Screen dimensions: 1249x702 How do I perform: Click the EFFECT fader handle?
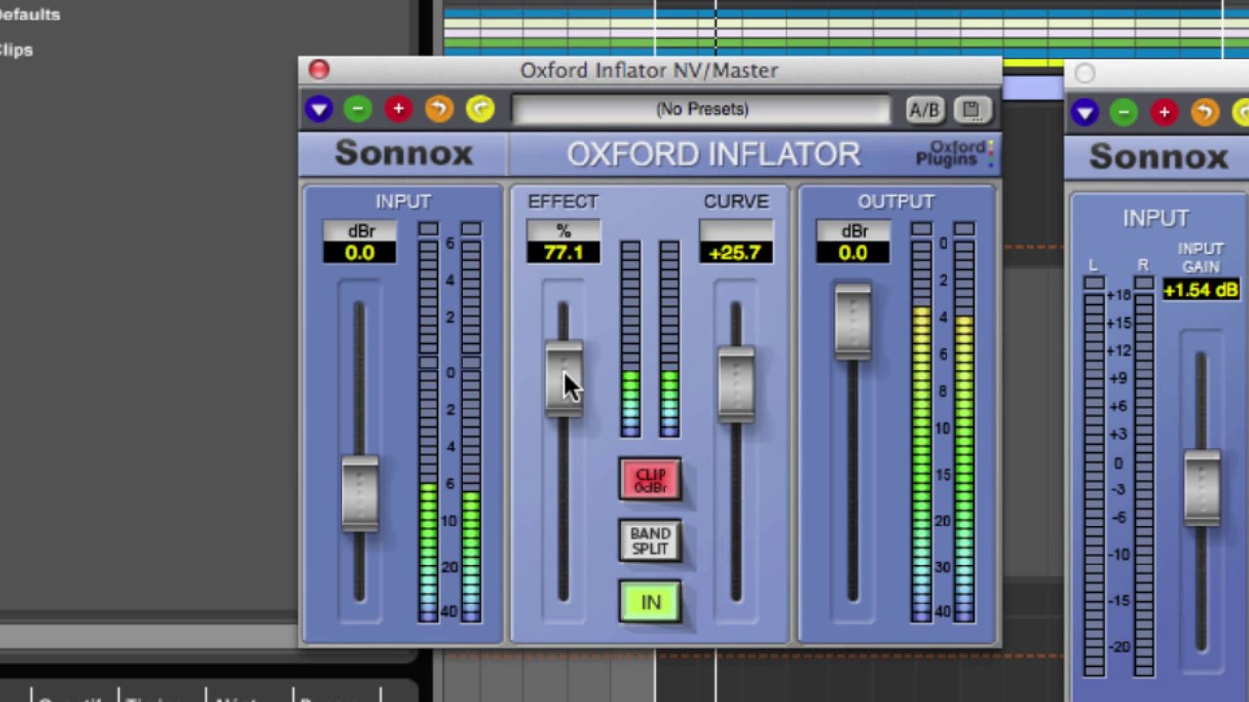click(563, 379)
